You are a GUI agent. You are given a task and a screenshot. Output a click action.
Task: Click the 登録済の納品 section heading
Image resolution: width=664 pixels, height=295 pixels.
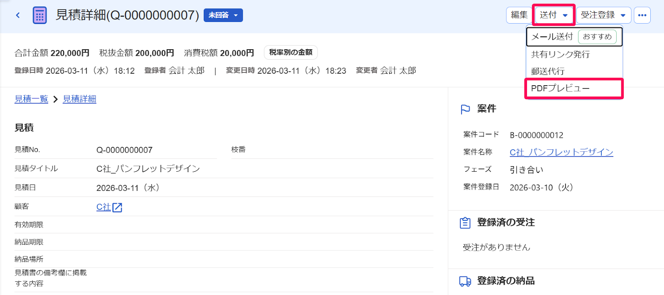point(506,281)
